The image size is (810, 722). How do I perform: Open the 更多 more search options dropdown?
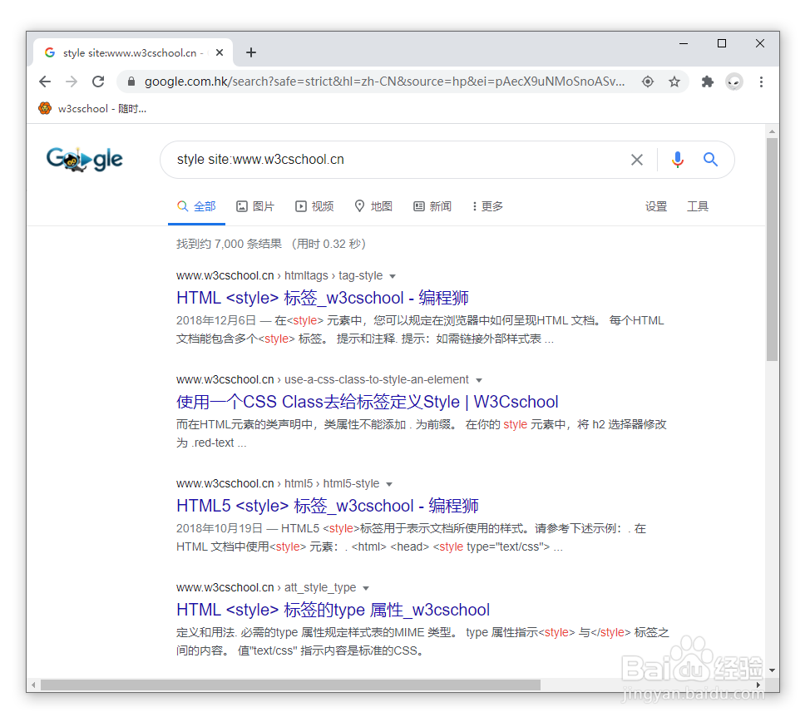point(486,205)
